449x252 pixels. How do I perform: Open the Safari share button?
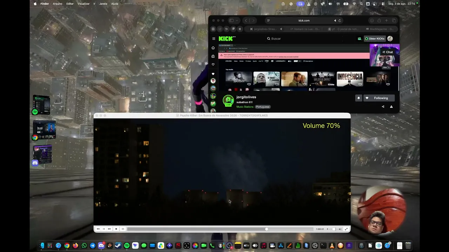coord(379,21)
